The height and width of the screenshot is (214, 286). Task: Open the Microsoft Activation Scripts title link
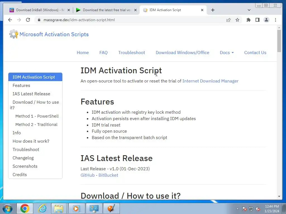54,34
